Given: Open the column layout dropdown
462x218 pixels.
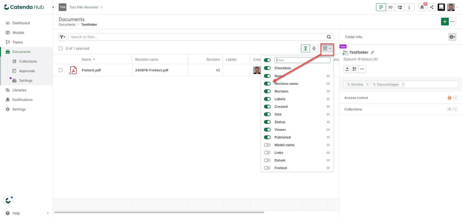Looking at the screenshot, I should pos(327,49).
